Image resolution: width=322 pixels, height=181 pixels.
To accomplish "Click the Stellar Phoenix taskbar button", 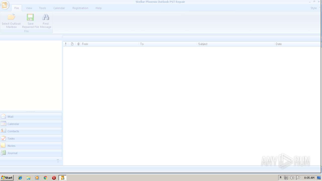I will 63,178.
